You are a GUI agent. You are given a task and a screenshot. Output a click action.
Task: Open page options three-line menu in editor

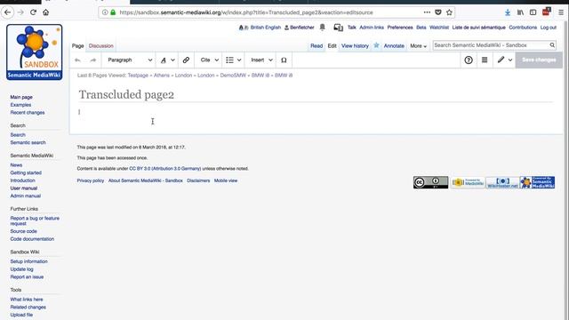pos(485,60)
